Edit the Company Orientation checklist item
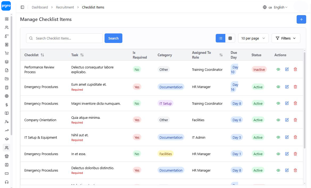This screenshot has width=311, height=188. point(287,120)
